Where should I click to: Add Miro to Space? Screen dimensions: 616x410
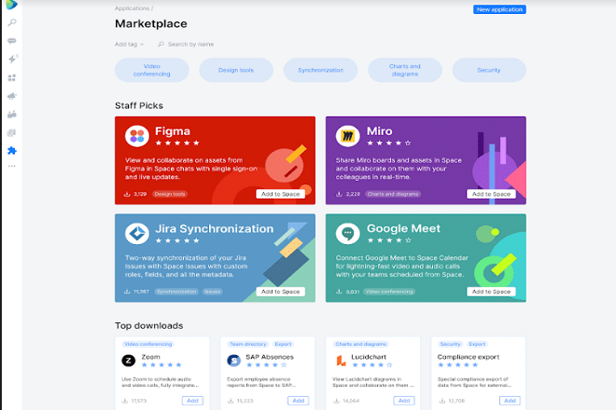point(491,194)
